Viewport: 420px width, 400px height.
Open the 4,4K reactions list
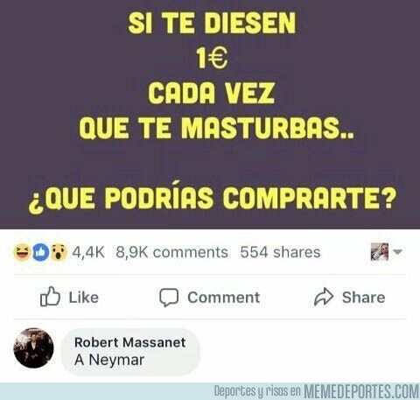click(88, 252)
